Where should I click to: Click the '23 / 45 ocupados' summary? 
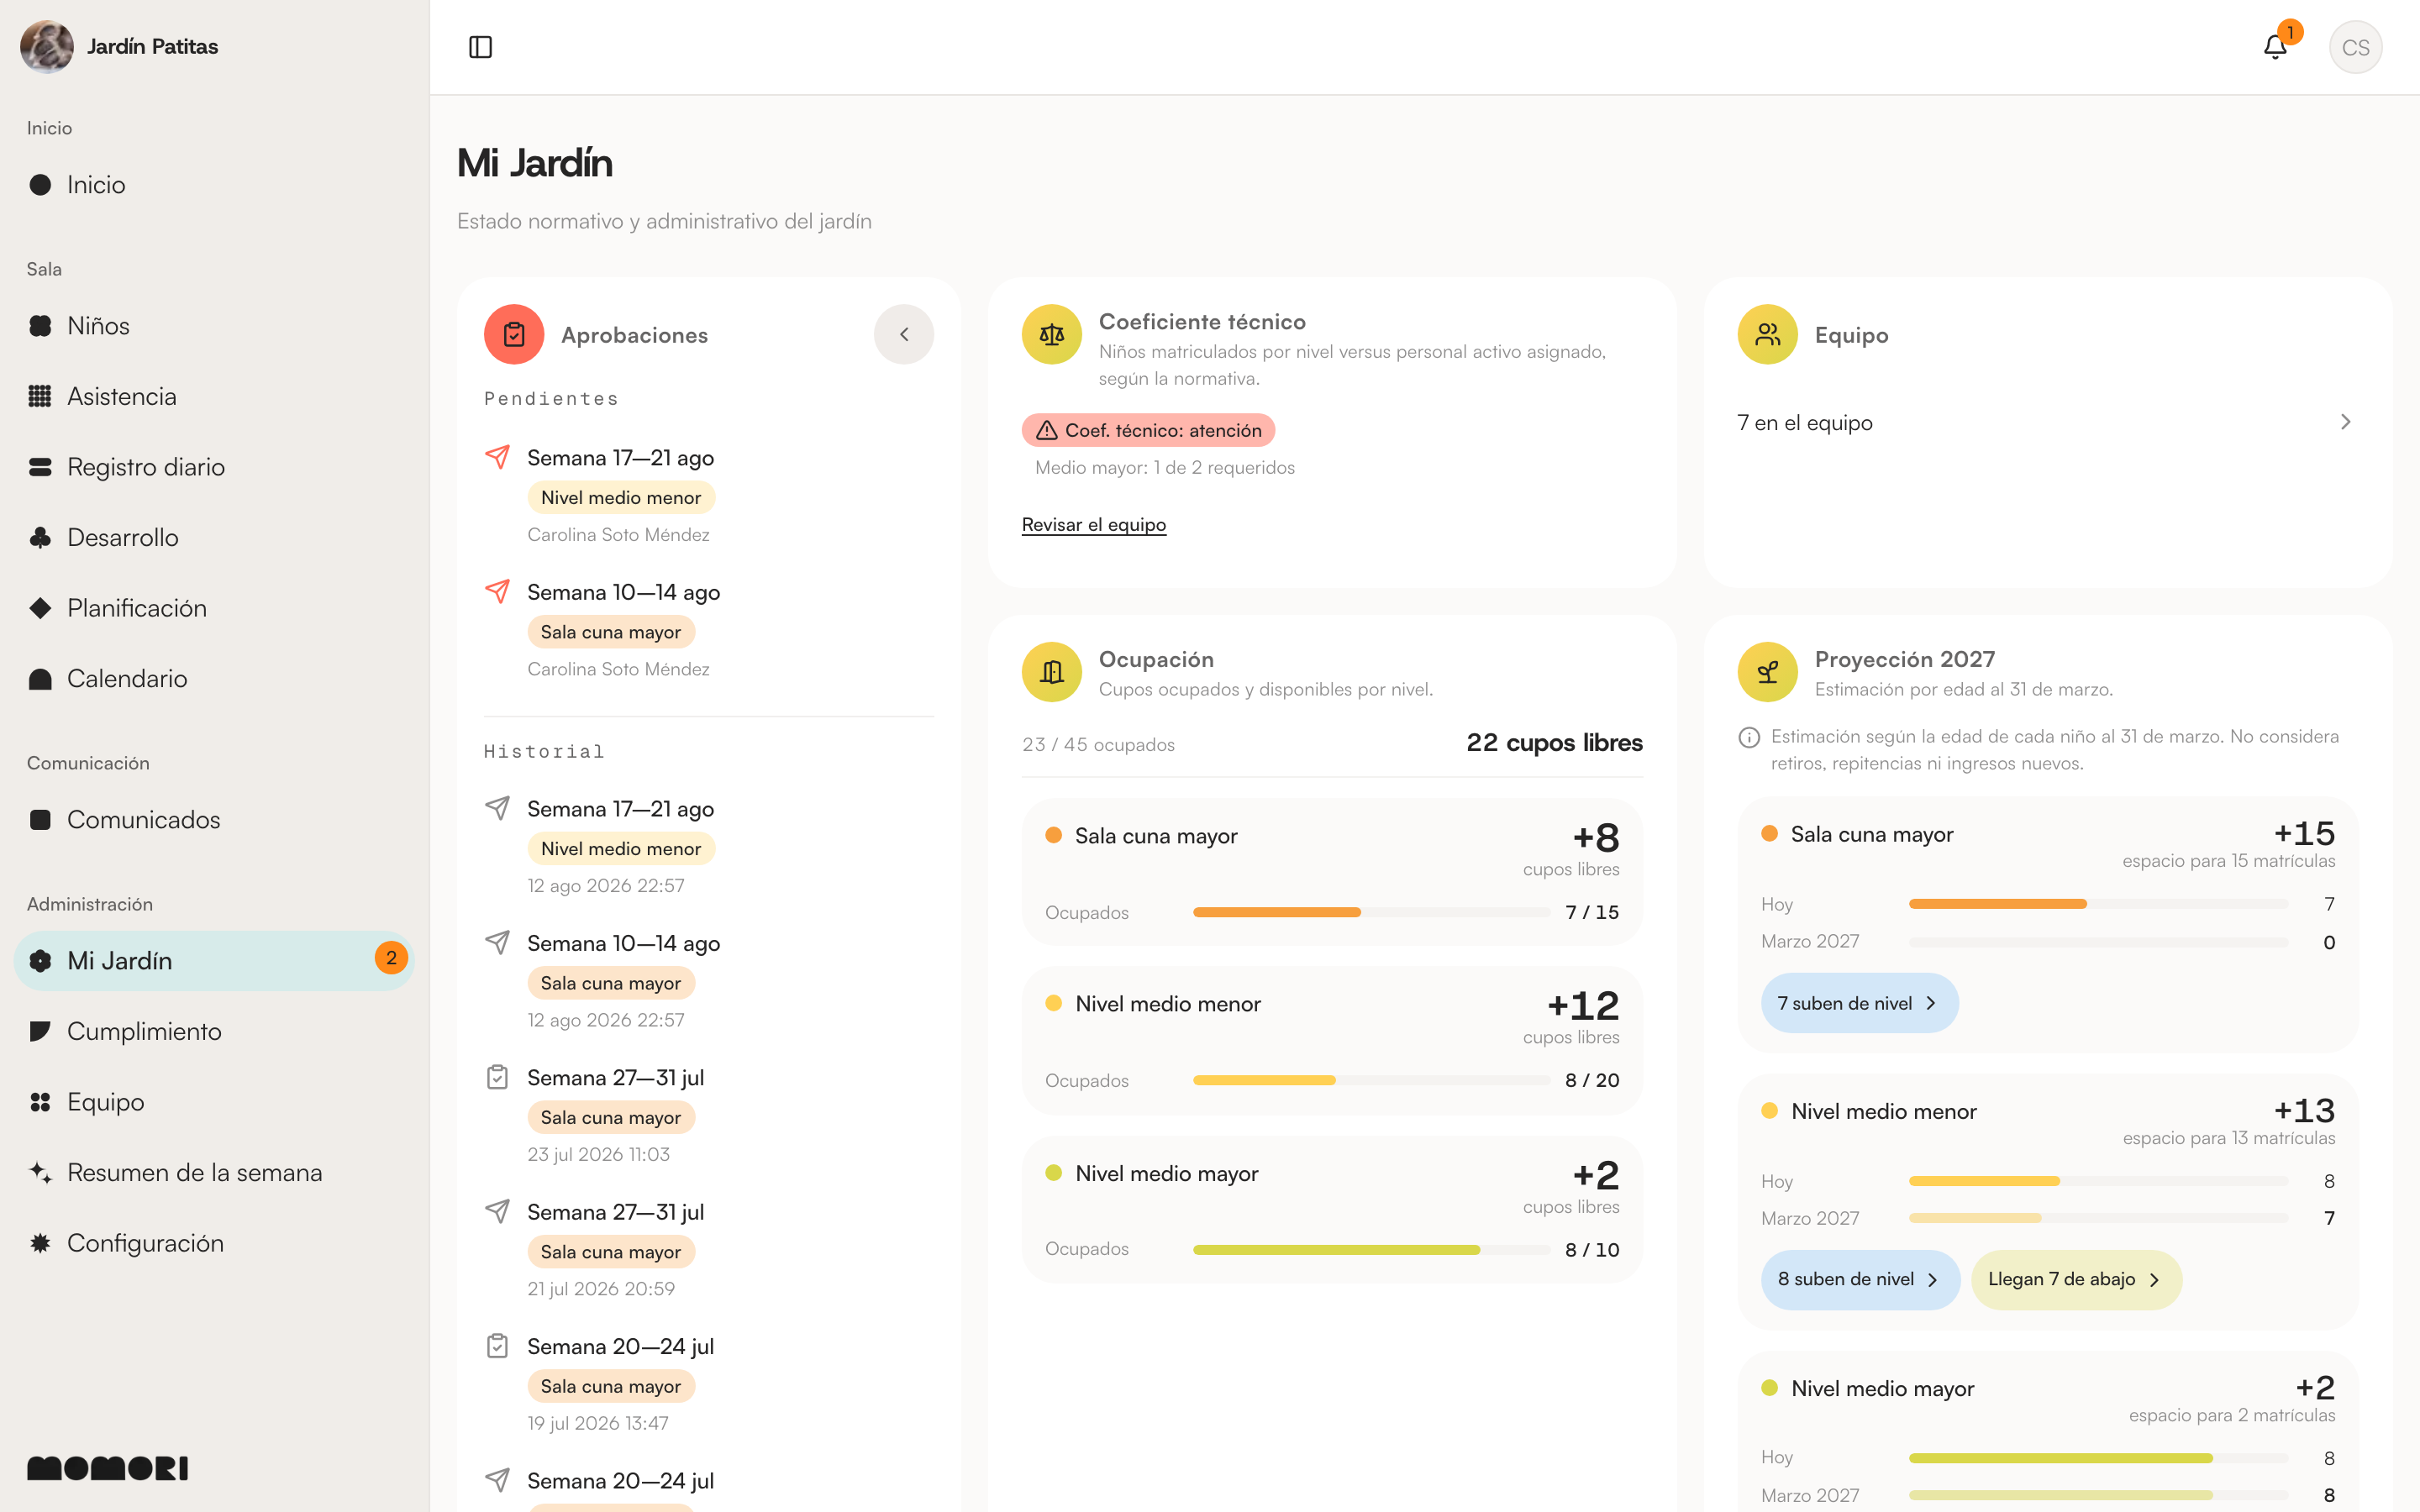click(1098, 745)
